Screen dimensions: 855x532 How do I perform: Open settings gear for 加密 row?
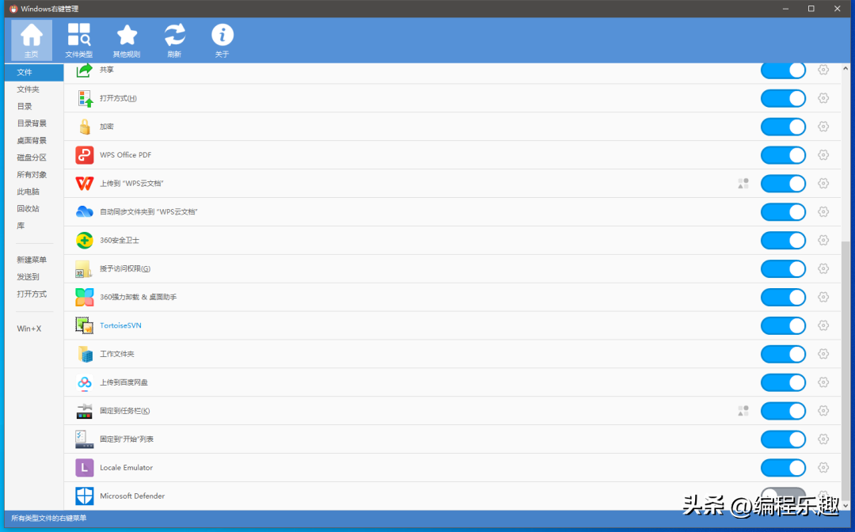coord(823,127)
